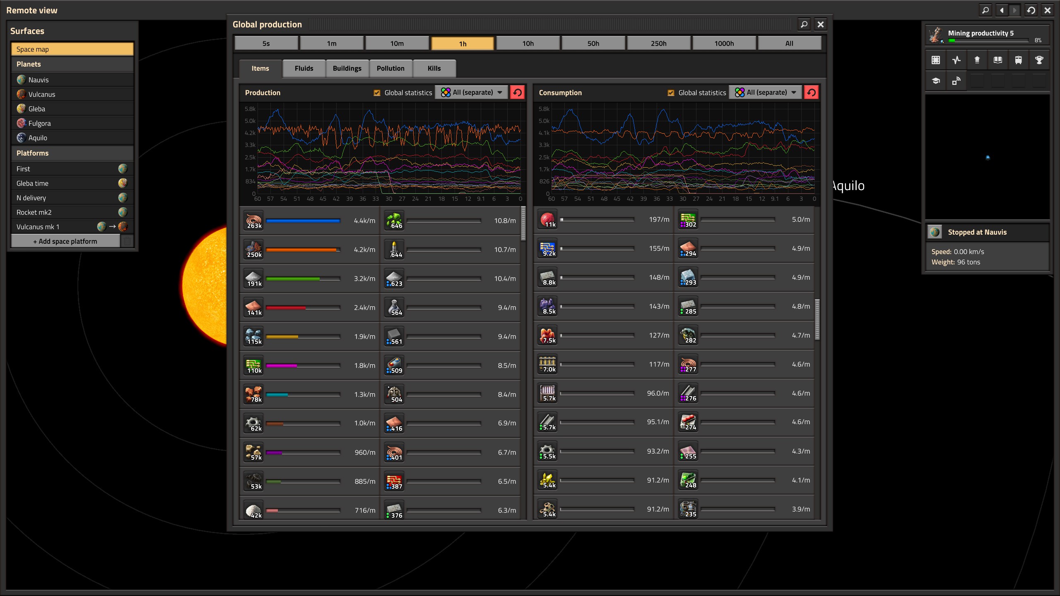1060x596 pixels.
Task: Select Fulgora in planets list
Action: (72, 123)
